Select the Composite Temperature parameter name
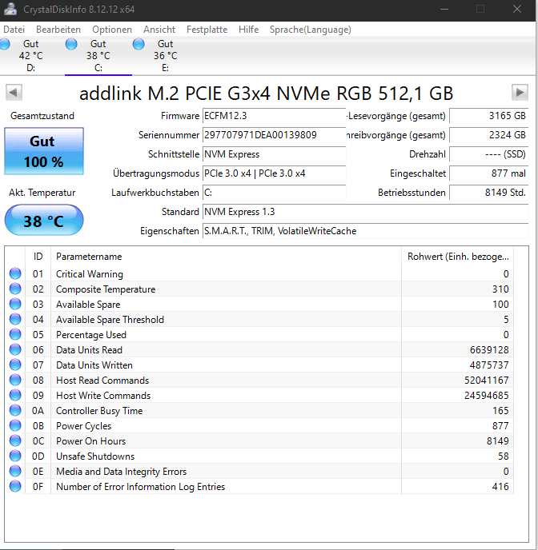Viewport: 538px width, 550px height. [106, 289]
